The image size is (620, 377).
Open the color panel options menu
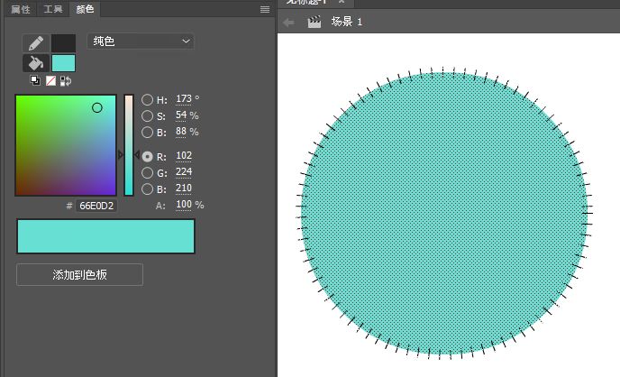(265, 10)
